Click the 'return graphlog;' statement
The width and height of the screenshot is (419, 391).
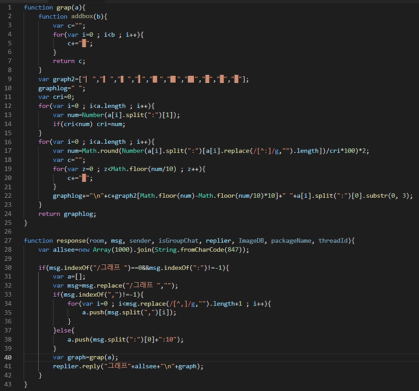tap(67, 214)
